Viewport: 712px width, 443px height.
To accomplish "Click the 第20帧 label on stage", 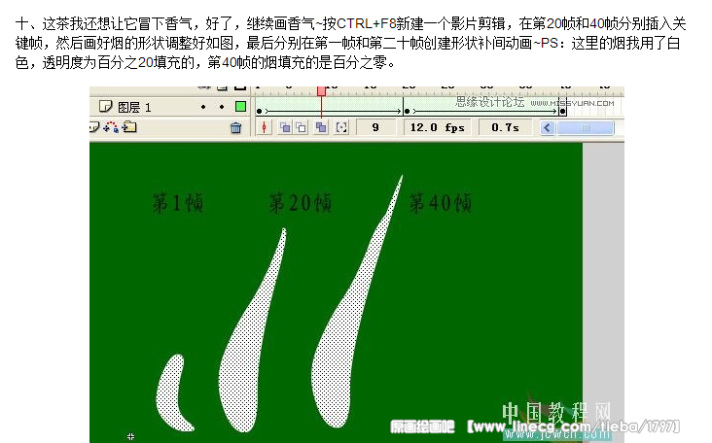I will (301, 202).
